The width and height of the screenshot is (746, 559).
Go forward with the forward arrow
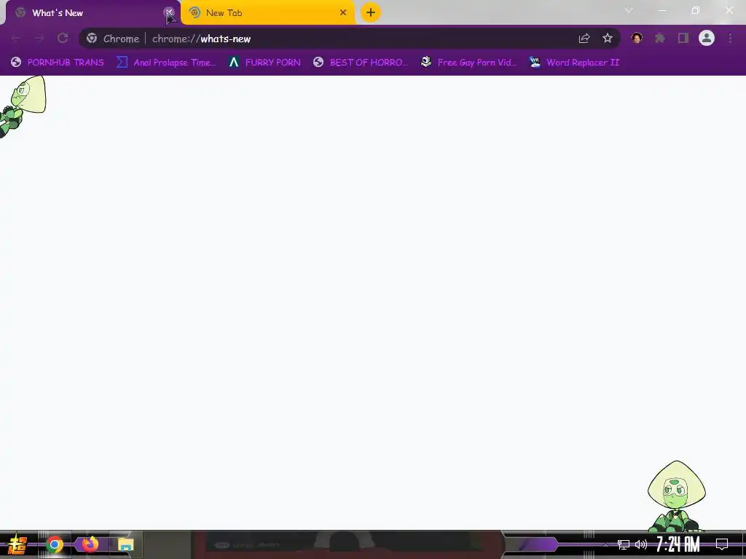tap(39, 38)
